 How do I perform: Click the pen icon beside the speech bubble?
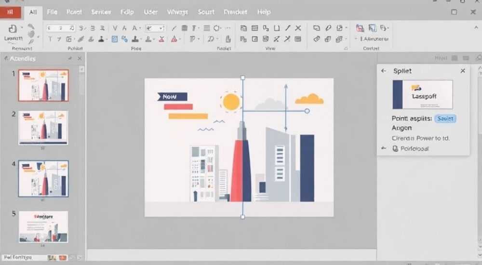328,28
